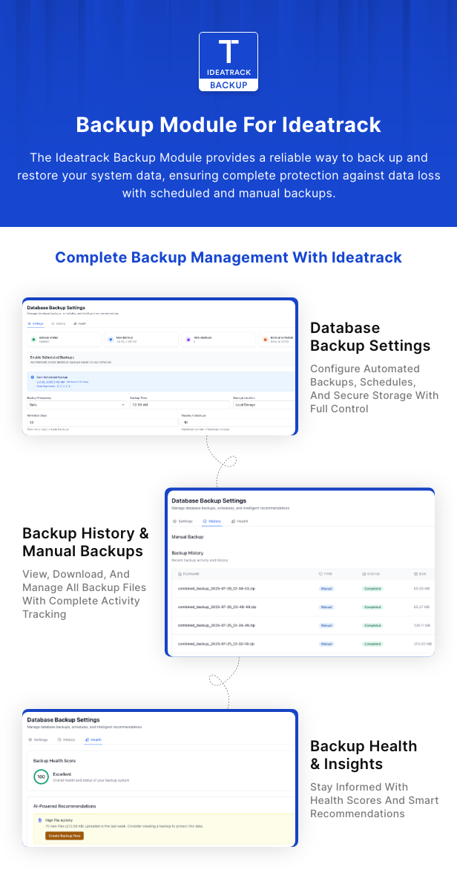Click combined_backup_2025-07-26_03-48-48.zip filename
Image resolution: width=457 pixels, height=884 pixels.
(x=217, y=607)
